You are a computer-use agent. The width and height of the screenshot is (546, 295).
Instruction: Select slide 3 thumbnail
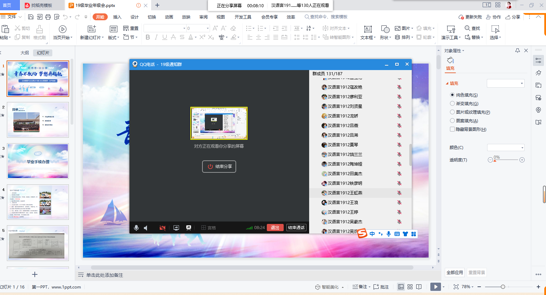coord(38,161)
